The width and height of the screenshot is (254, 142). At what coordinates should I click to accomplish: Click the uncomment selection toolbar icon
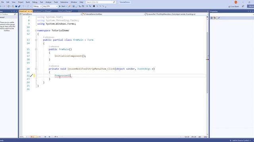coord(90,6)
